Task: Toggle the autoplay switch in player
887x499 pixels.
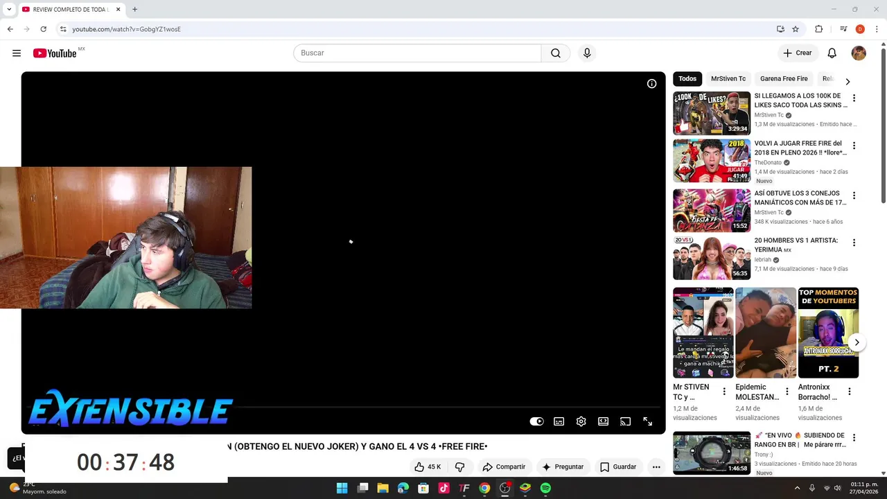Action: (537, 421)
